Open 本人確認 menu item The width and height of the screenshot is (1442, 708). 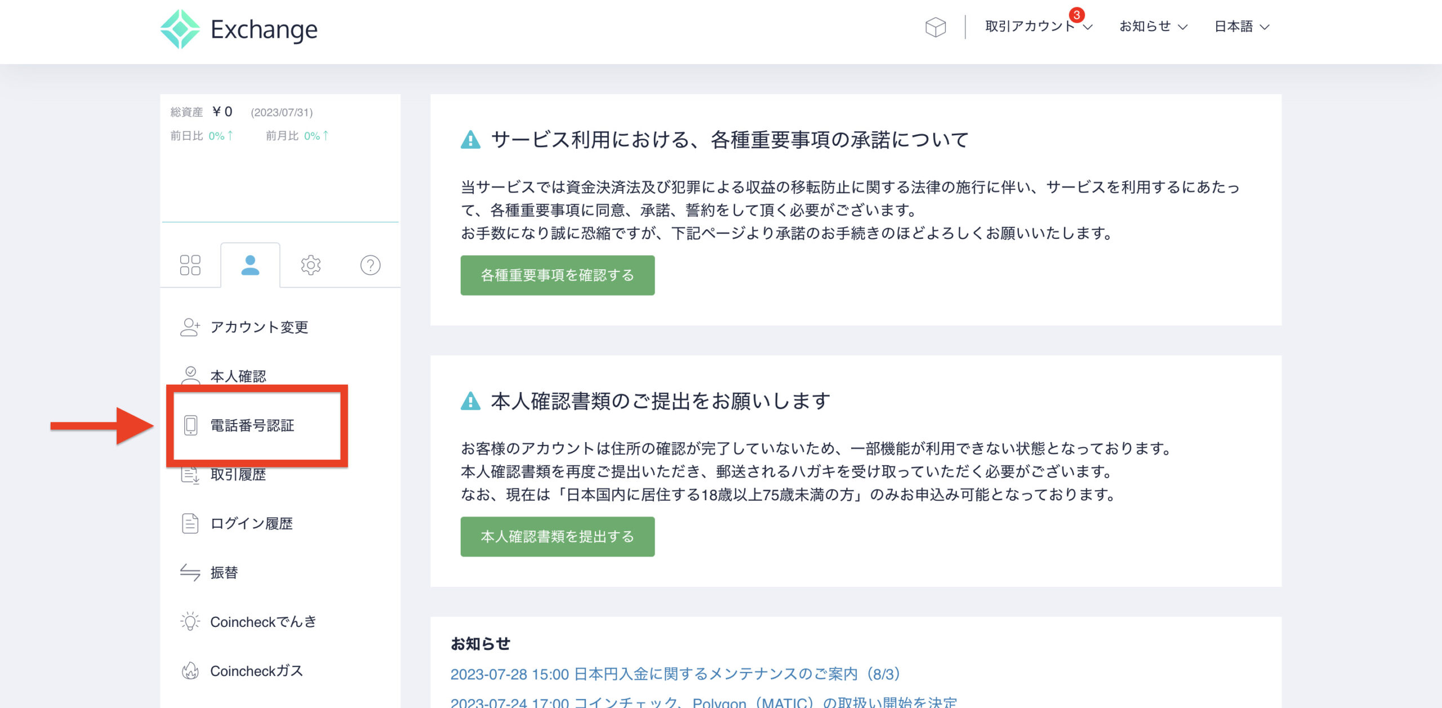tap(223, 376)
